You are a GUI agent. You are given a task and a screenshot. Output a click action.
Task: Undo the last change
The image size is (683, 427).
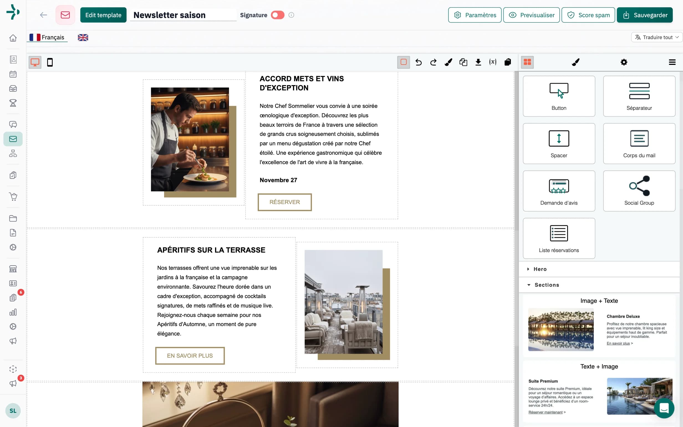[x=419, y=62]
